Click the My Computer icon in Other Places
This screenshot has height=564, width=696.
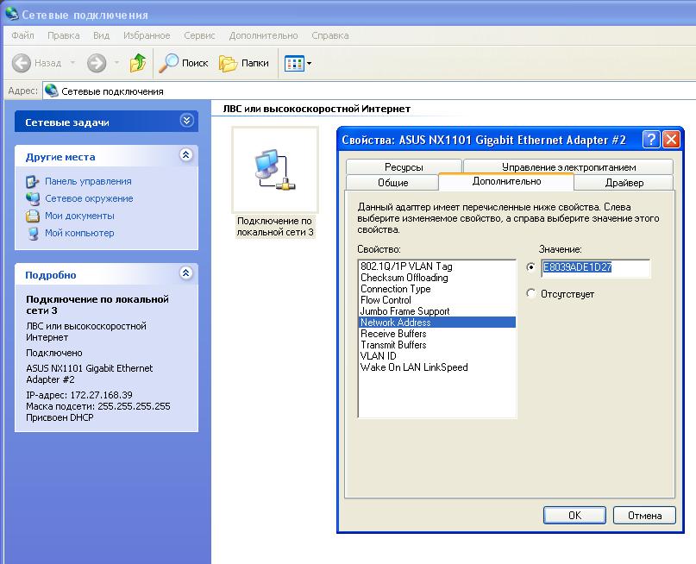click(x=33, y=234)
